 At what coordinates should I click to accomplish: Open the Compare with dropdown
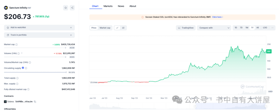pos(214,28)
